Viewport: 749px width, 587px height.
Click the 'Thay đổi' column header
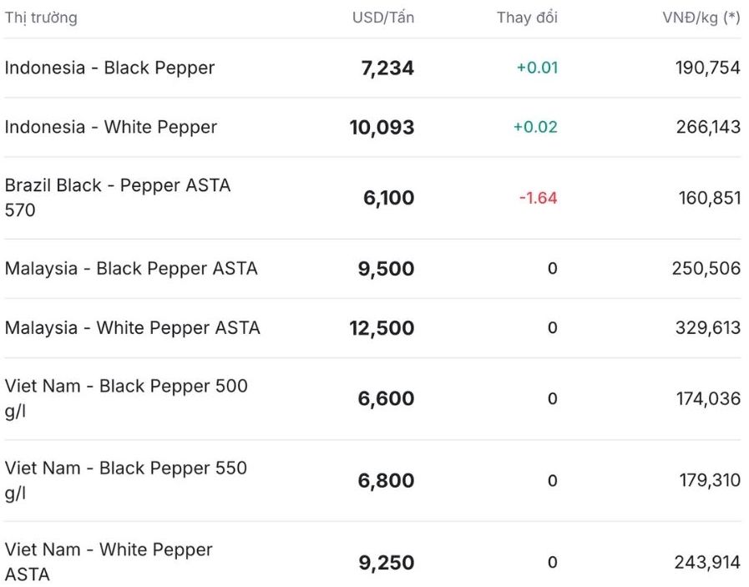coord(527,18)
